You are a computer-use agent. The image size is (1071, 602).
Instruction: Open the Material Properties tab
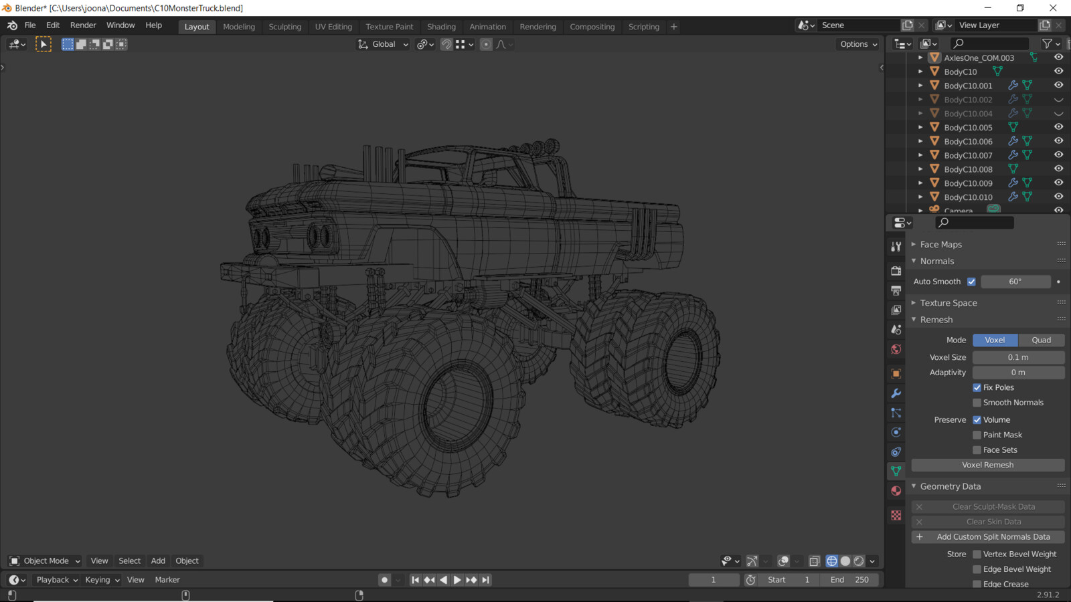896,491
